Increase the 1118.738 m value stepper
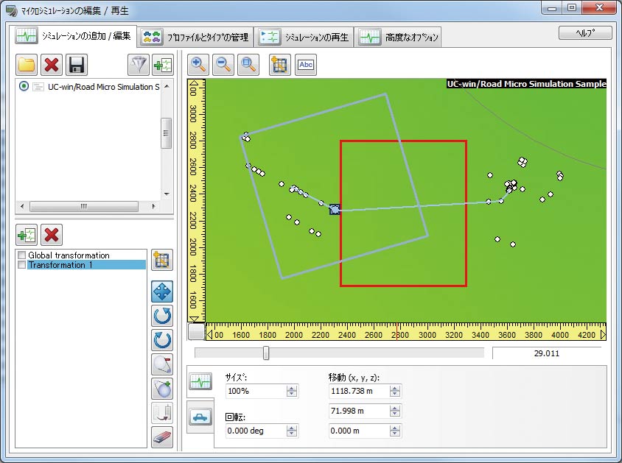Screen dimensions: 622x463 pyautogui.click(x=395, y=388)
